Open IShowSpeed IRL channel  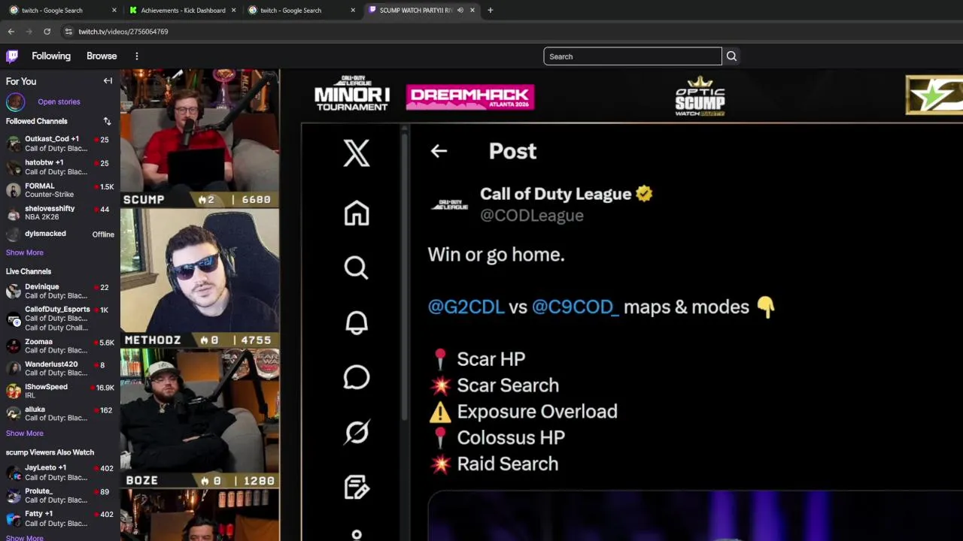click(60, 391)
